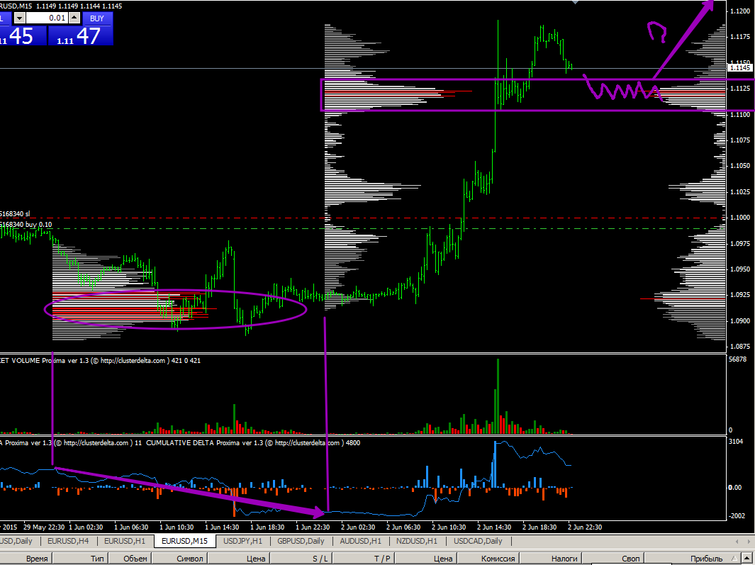Open the NZDUSD,H1 chart tab
Screen dimensions: 755x565
[x=417, y=541]
